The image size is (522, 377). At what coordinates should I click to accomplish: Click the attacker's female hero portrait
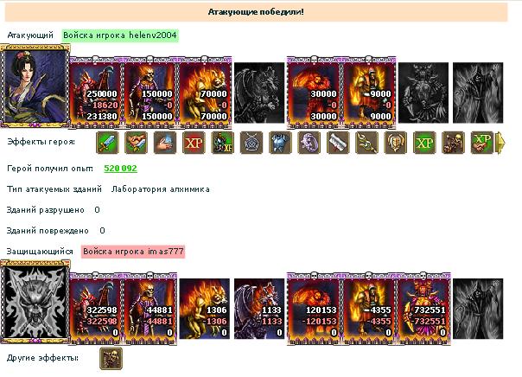35,86
